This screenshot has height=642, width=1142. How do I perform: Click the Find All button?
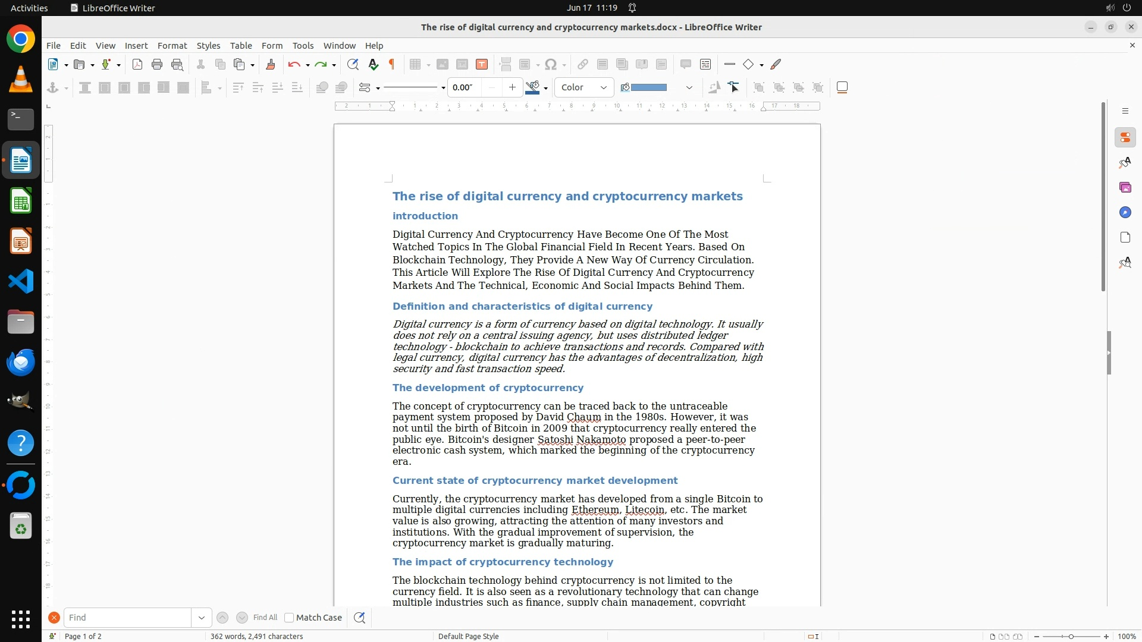[x=265, y=618]
